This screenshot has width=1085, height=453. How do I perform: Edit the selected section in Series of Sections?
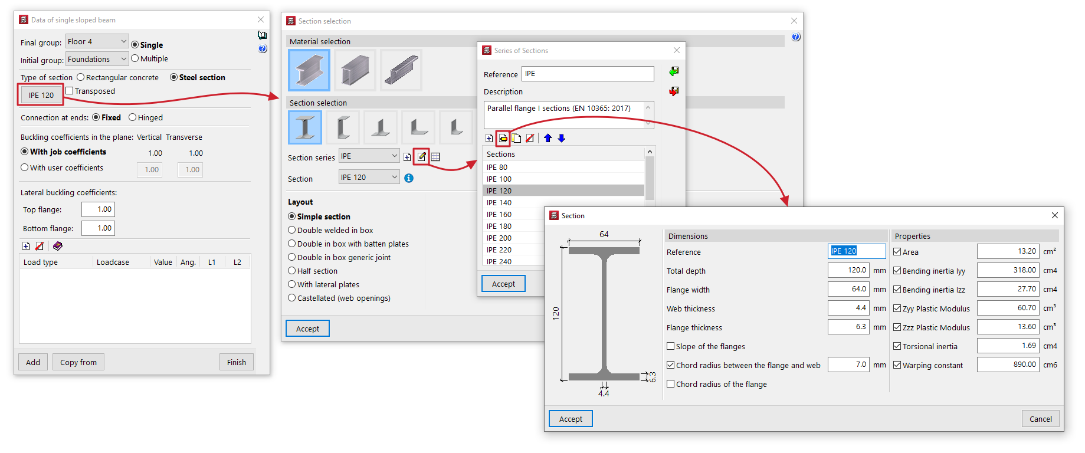pyautogui.click(x=503, y=138)
